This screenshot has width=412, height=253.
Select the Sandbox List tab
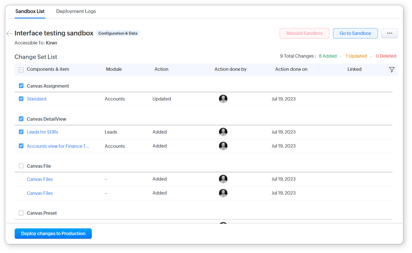(30, 11)
